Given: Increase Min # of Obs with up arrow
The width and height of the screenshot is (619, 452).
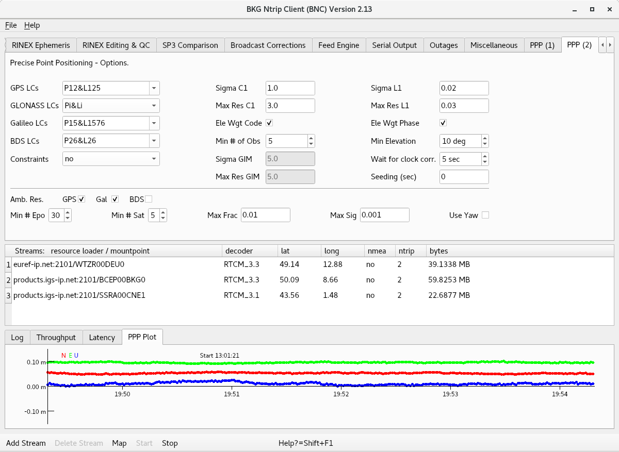Looking at the screenshot, I should click(311, 138).
